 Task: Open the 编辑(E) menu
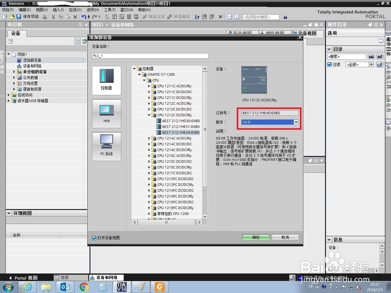click(25, 10)
